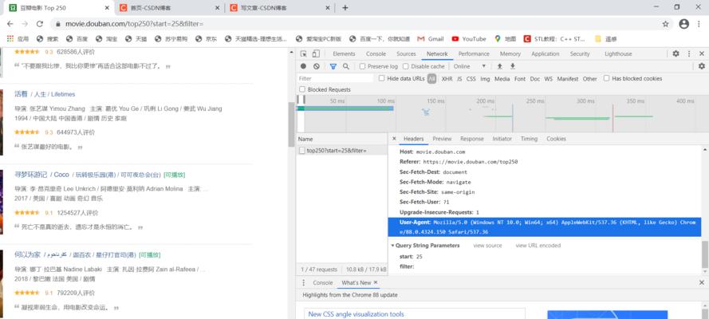Open the 应用 apps shortcut
Viewport: 709px width, 319px height.
pyautogui.click(x=18, y=39)
